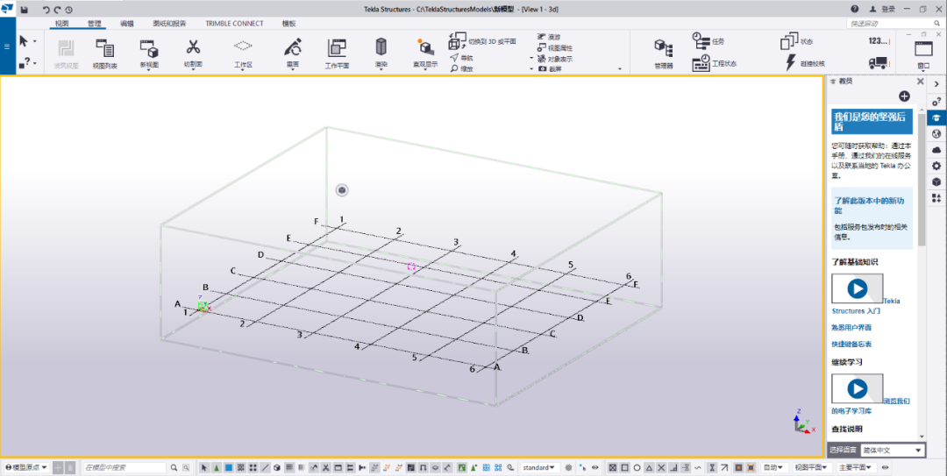
Task: Click the 在模型中搜索 search field
Action: pyautogui.click(x=123, y=468)
